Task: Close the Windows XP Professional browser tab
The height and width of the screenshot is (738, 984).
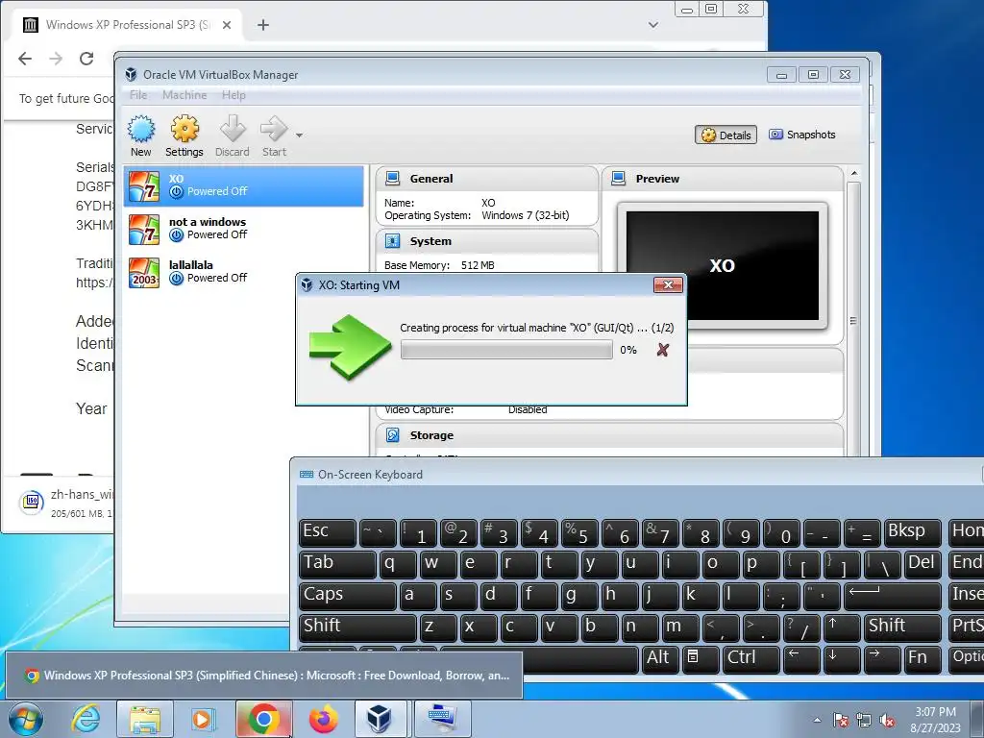Action: (x=227, y=25)
